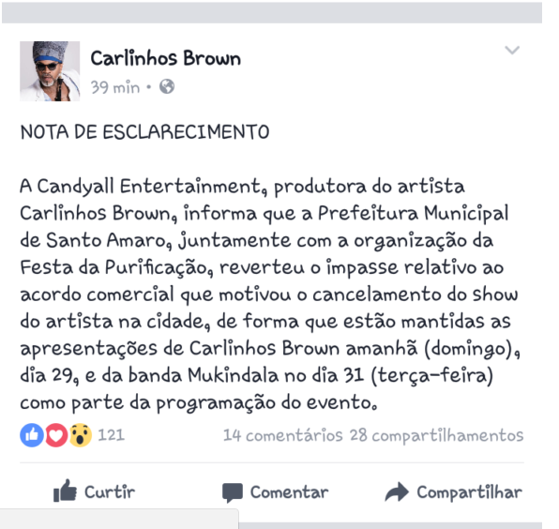
Task: Click the 39 min timestamp
Action: (x=114, y=87)
